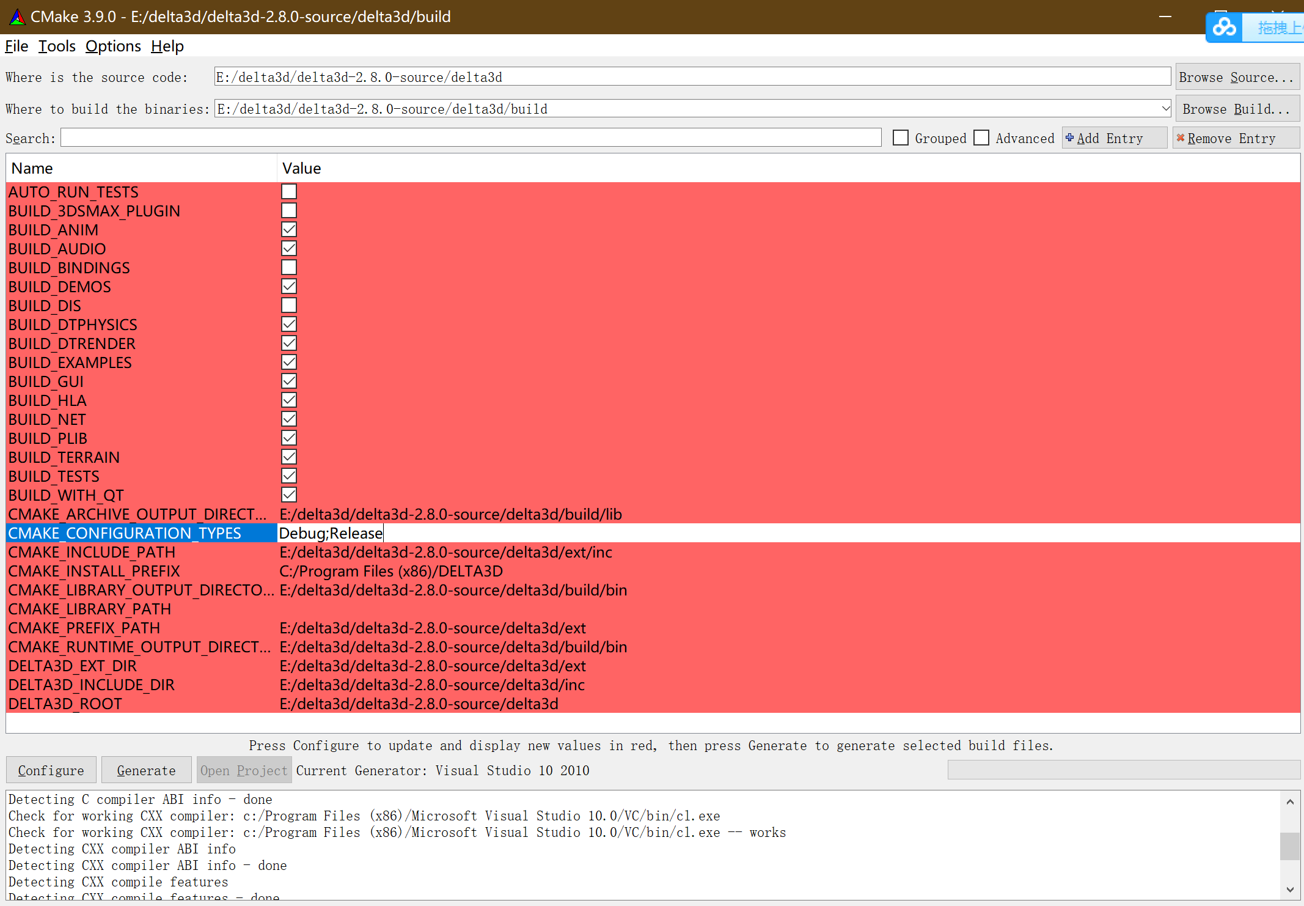The height and width of the screenshot is (906, 1304).
Task: Enable the Grouped checkbox
Action: [901, 138]
